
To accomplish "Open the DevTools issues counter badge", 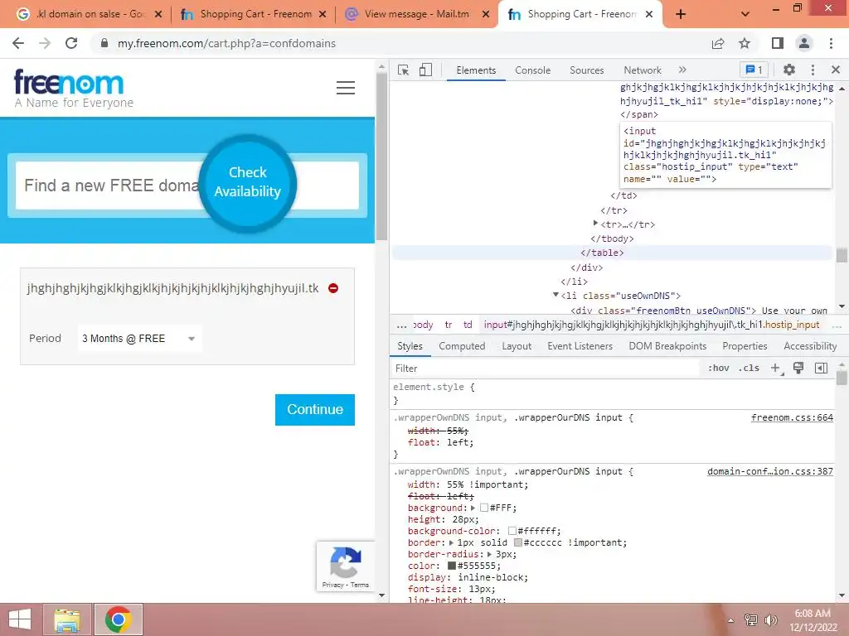I will pyautogui.click(x=754, y=70).
